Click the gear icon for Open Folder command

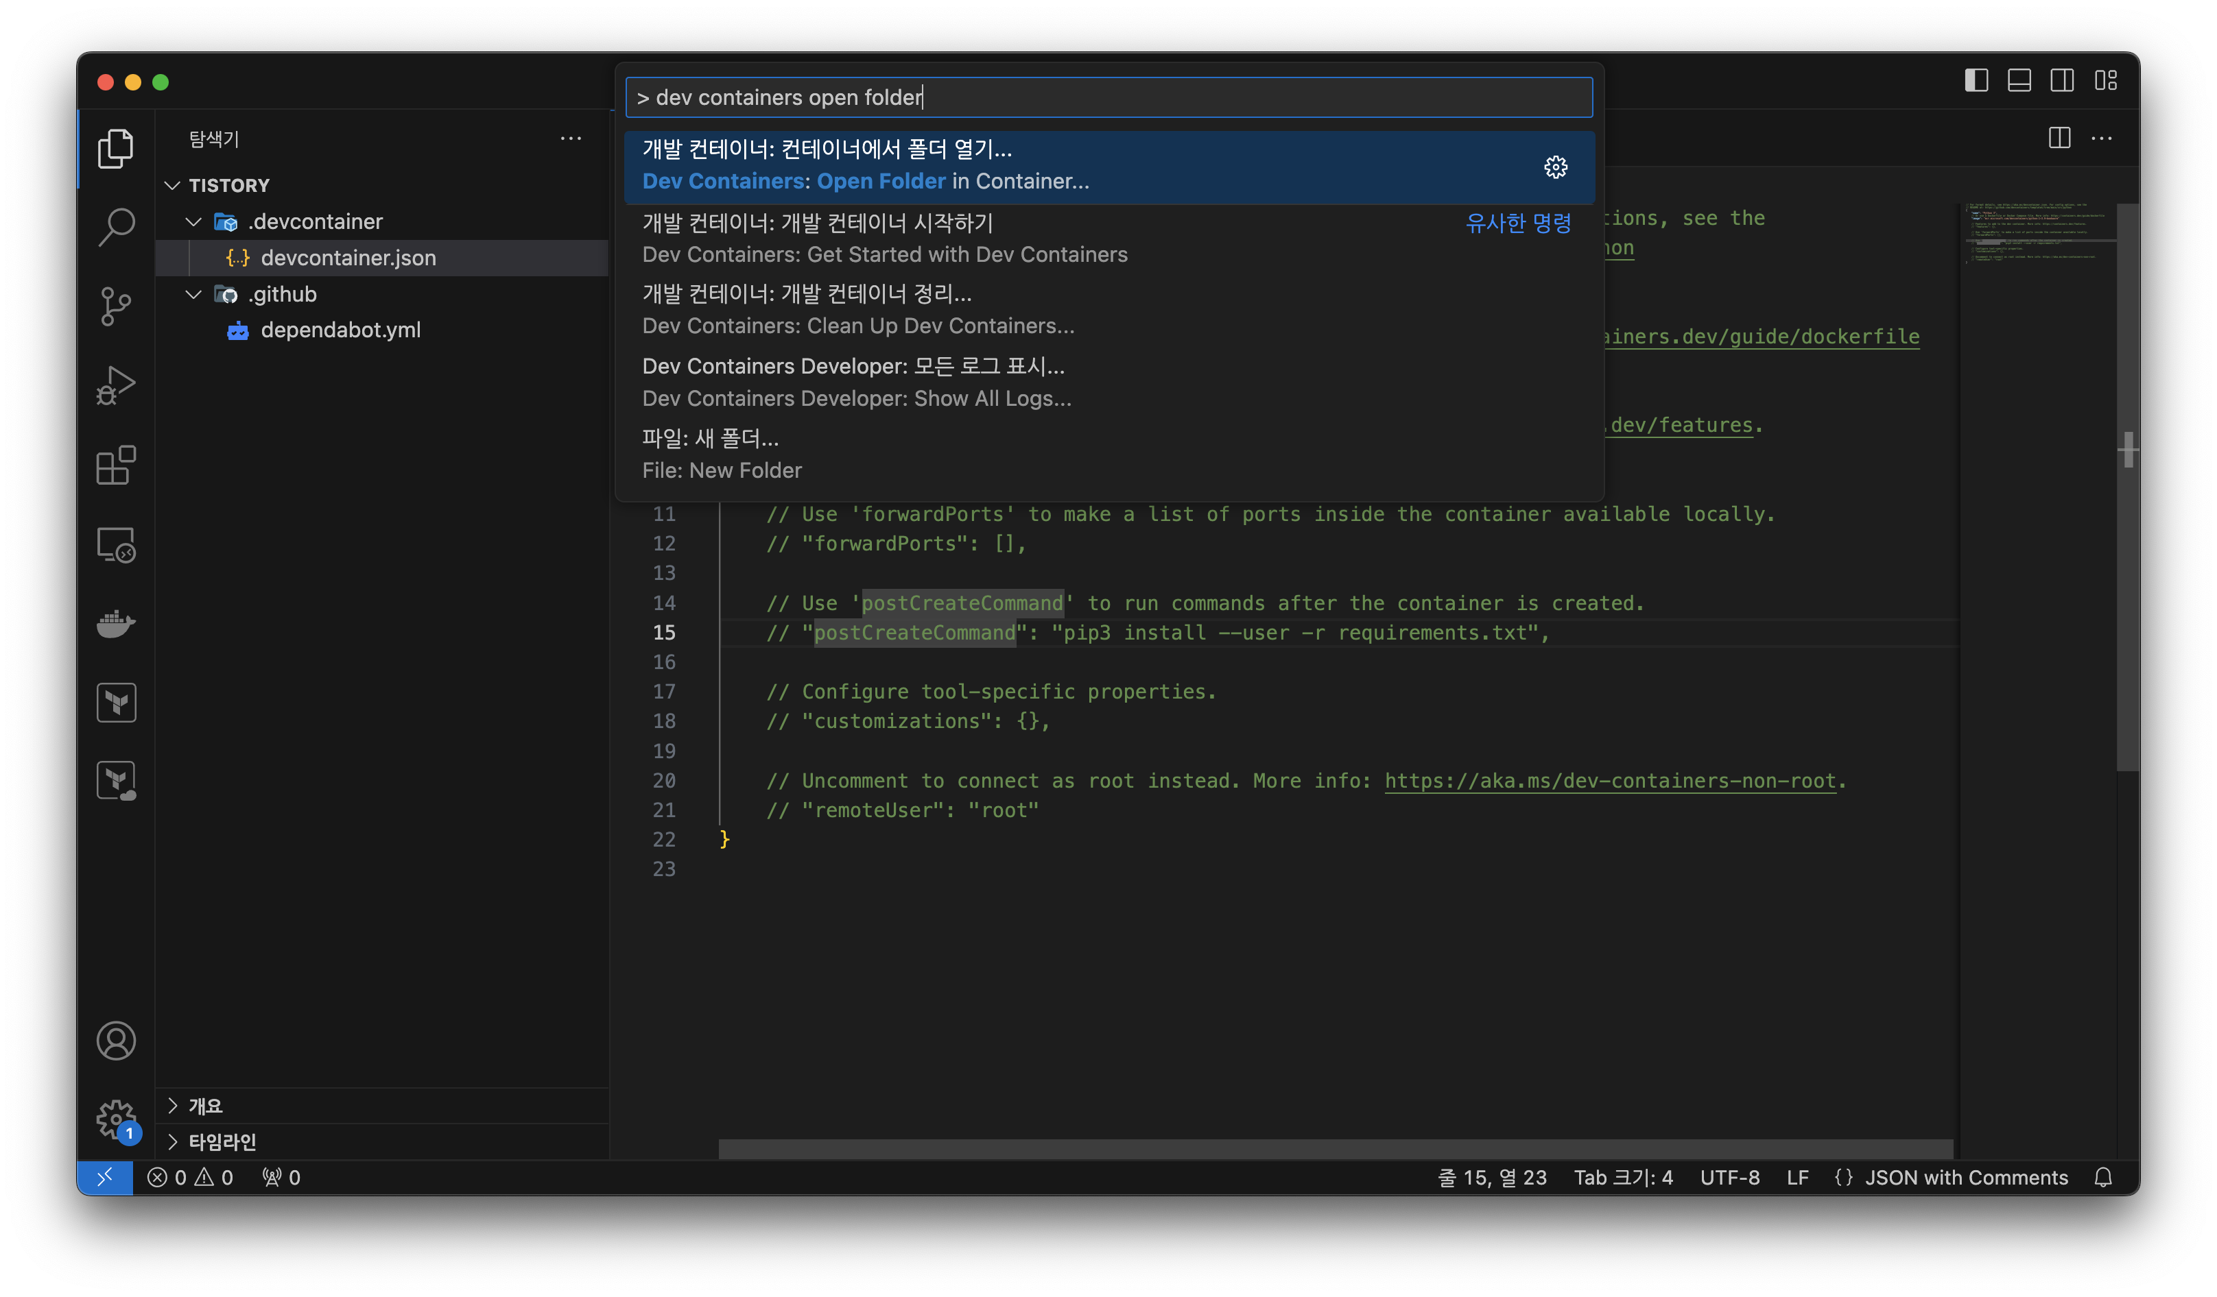point(1556,167)
